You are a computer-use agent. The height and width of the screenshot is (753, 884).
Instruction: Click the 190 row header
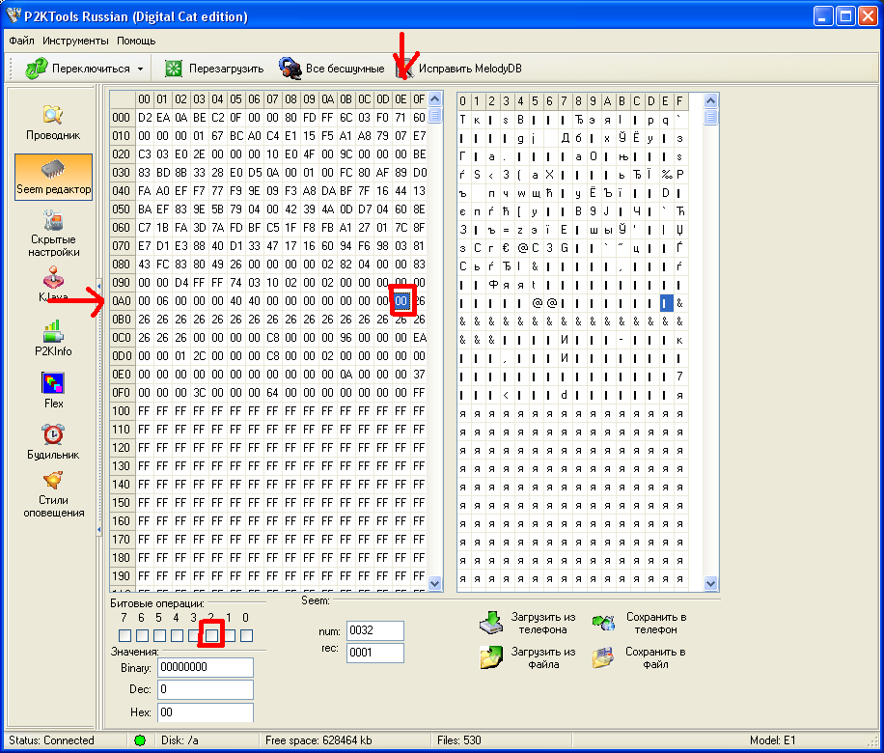[122, 576]
